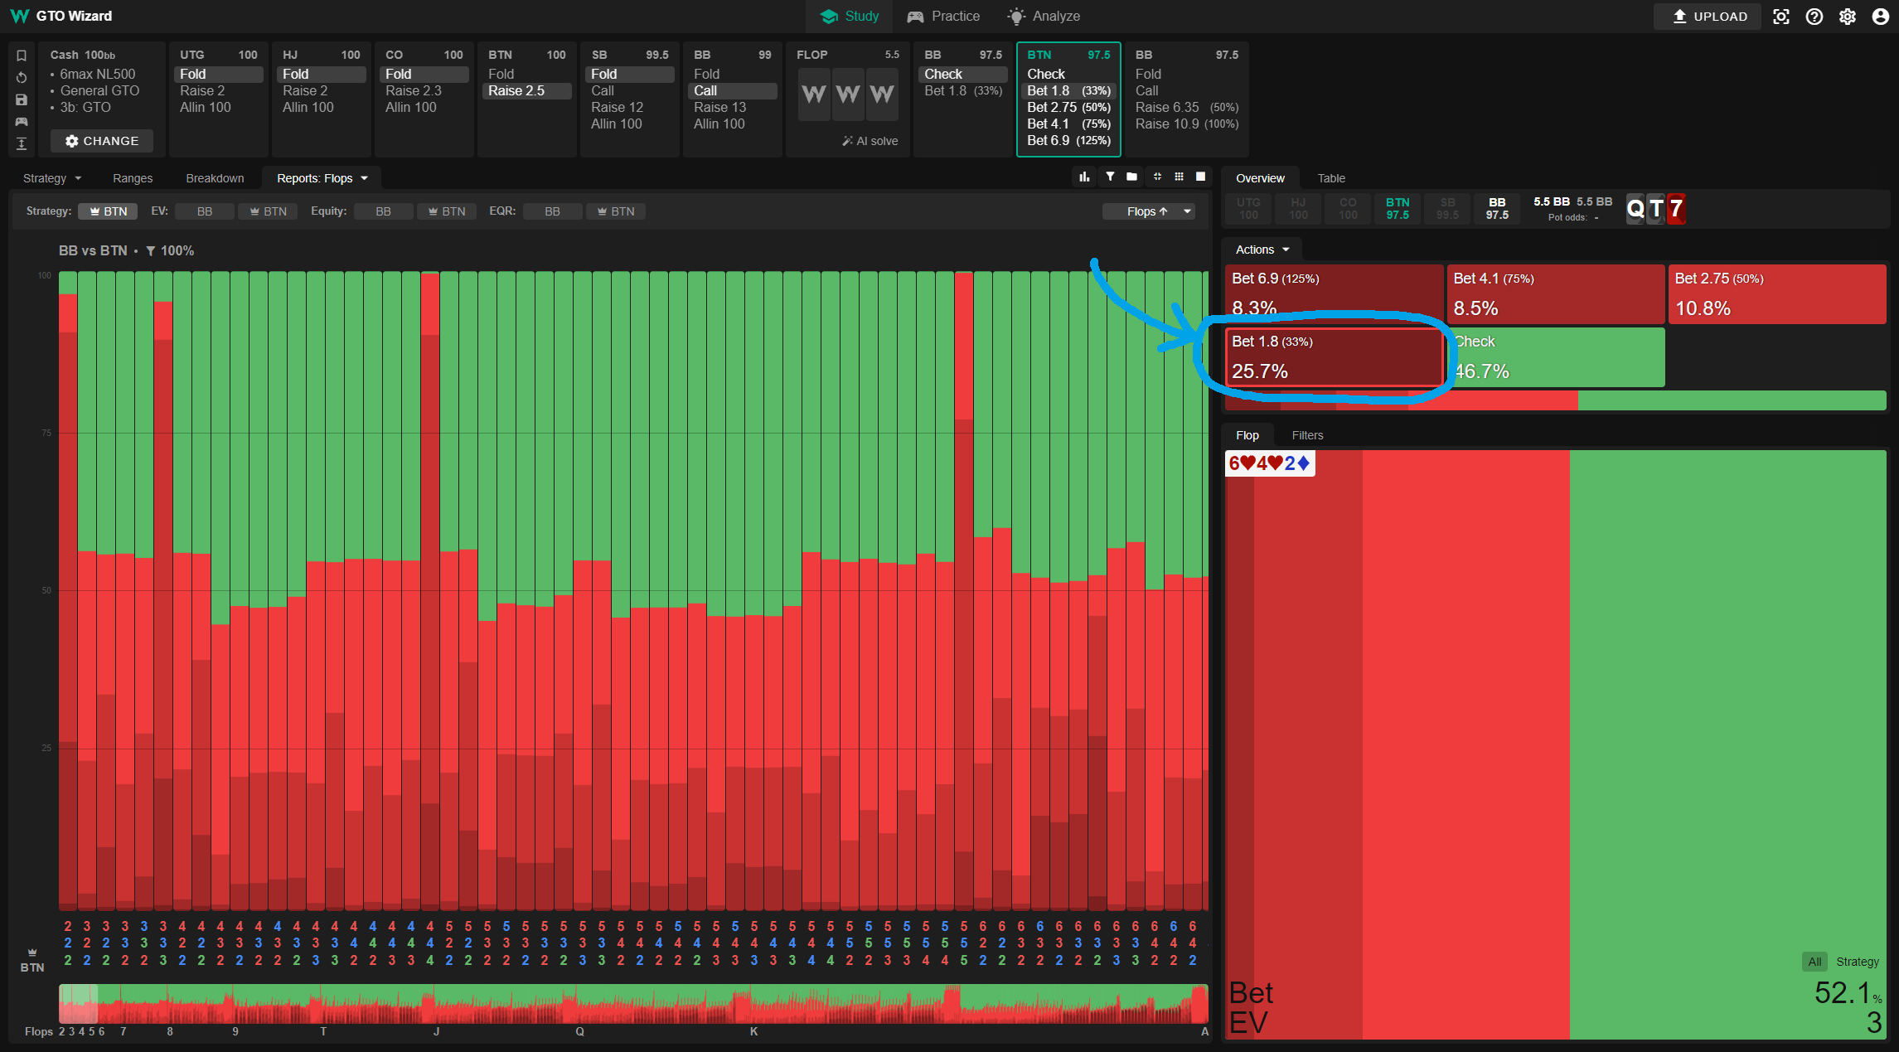Click the expand height icon in sidebar
Viewport: 1899px width, 1052px height.
(x=22, y=144)
